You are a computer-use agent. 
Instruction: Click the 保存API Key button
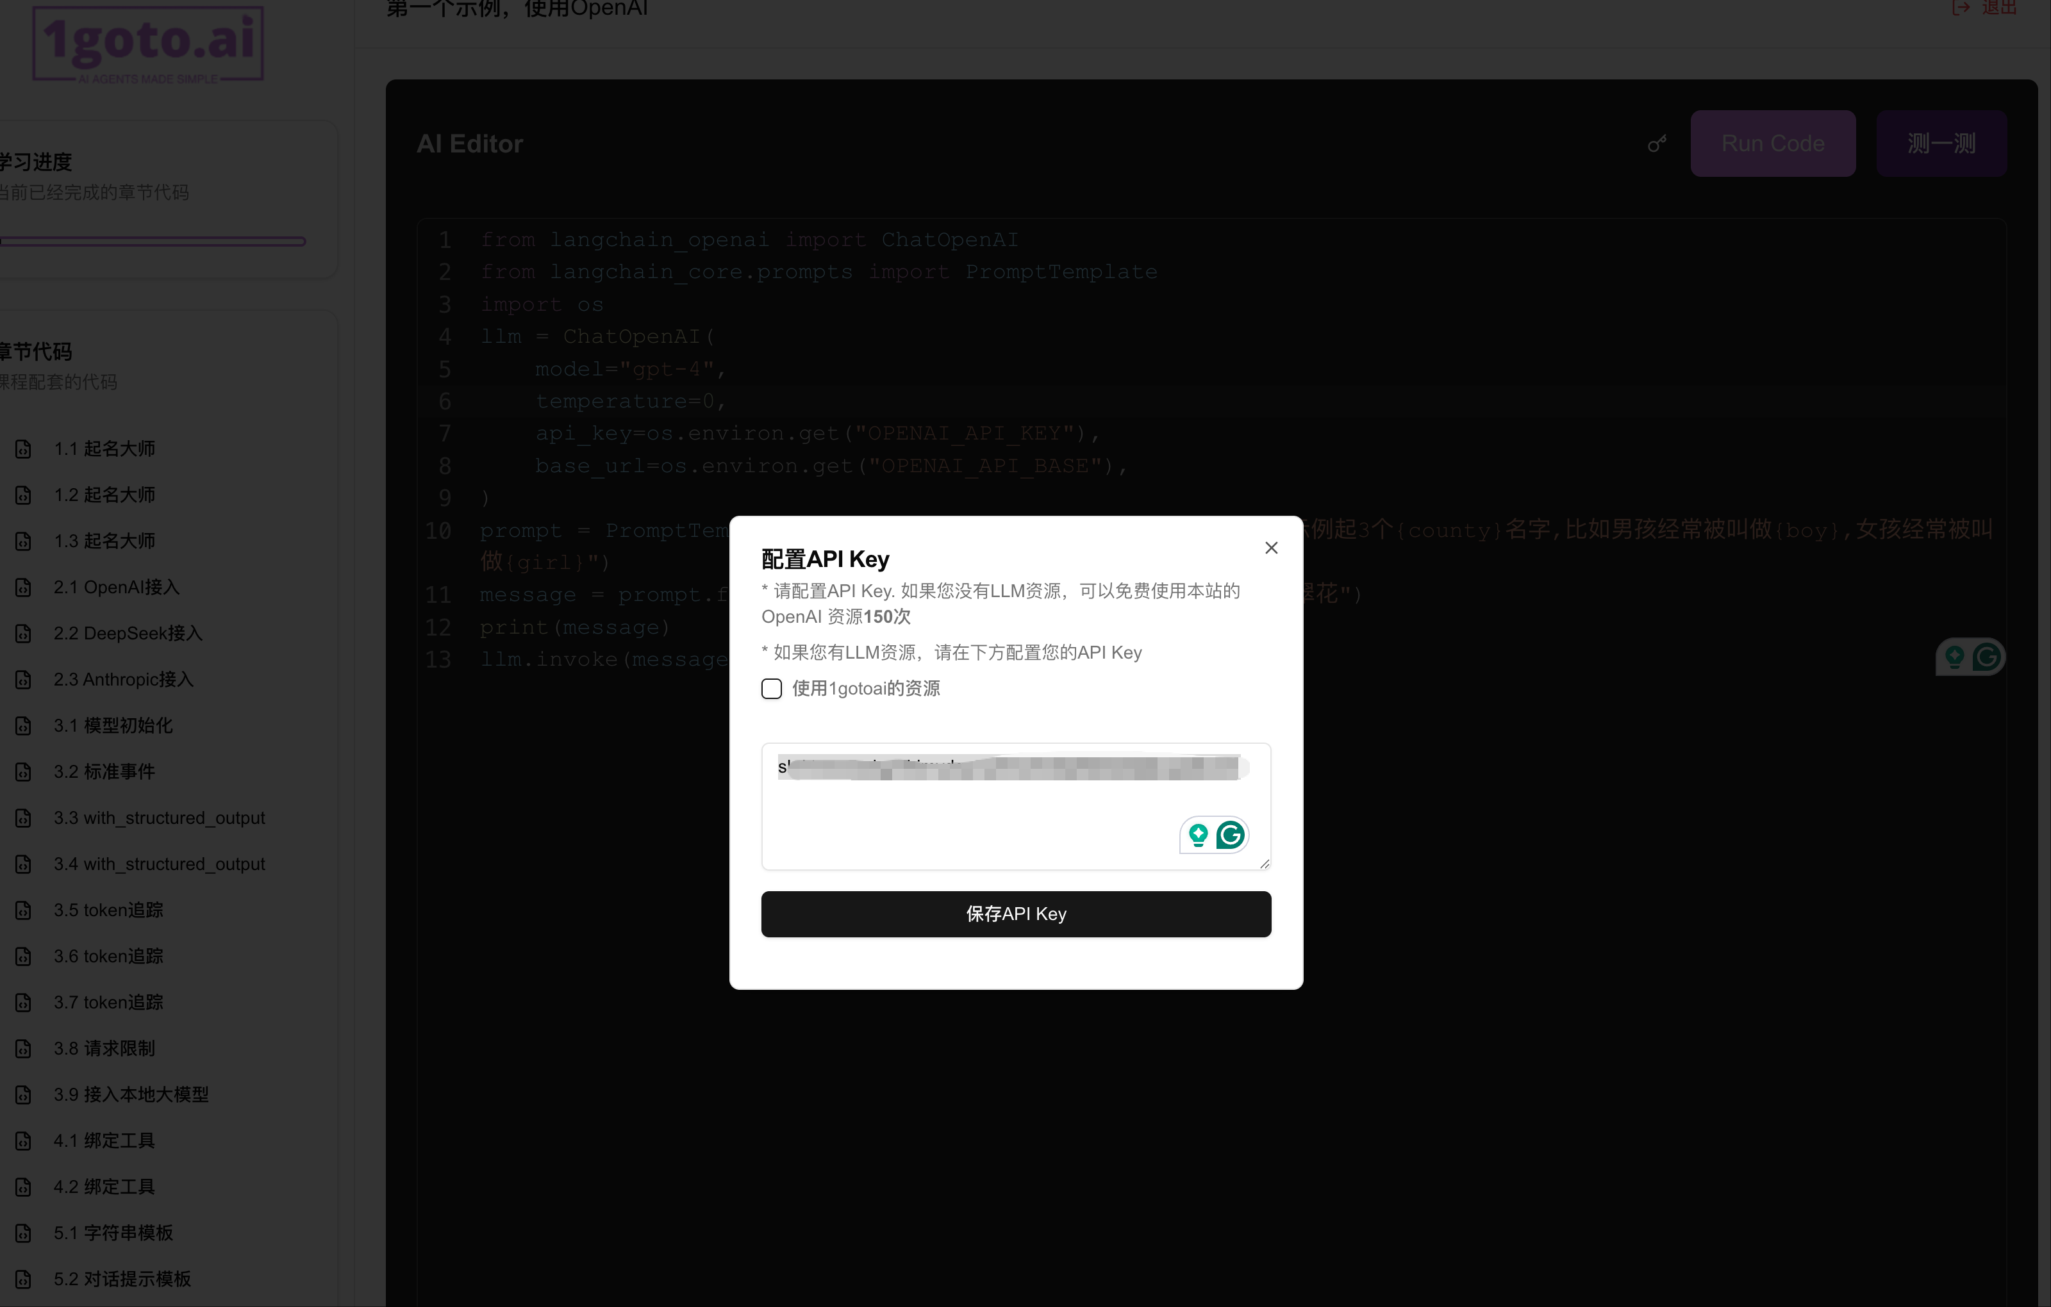(1015, 914)
